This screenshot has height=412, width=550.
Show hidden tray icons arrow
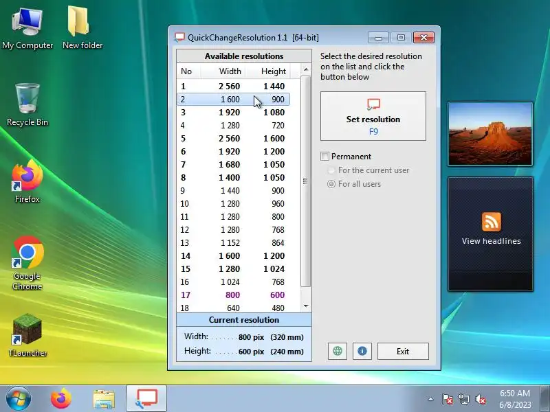coord(430,399)
